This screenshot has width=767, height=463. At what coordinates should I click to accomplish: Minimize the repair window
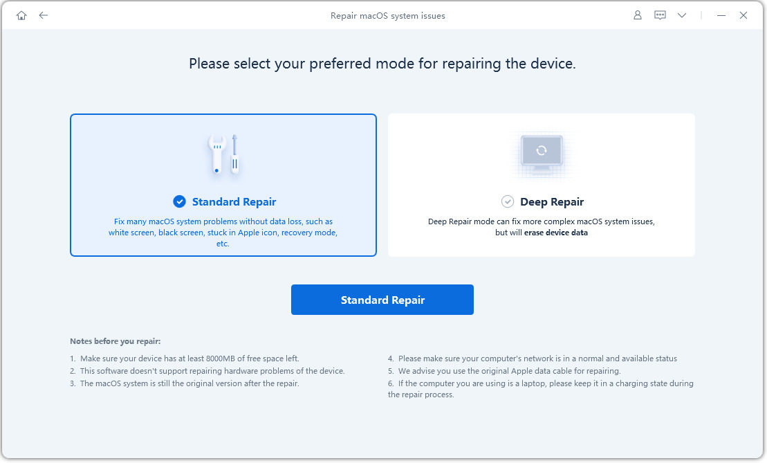tap(721, 15)
